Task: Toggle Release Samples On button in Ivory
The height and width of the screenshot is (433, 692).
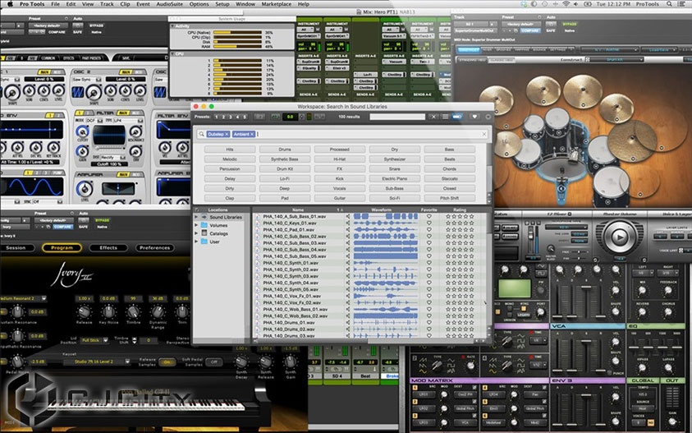Action: tap(167, 362)
